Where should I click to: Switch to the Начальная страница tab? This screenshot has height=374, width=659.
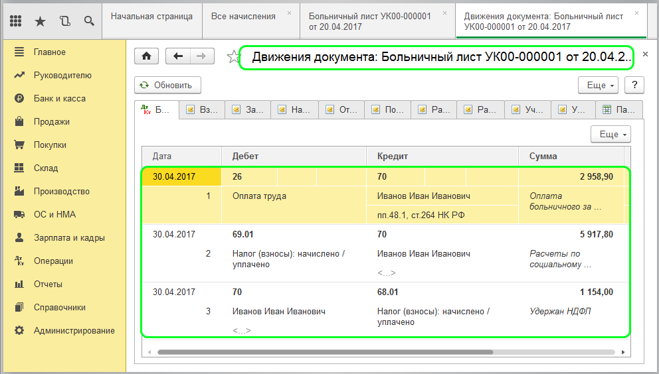[x=151, y=16]
